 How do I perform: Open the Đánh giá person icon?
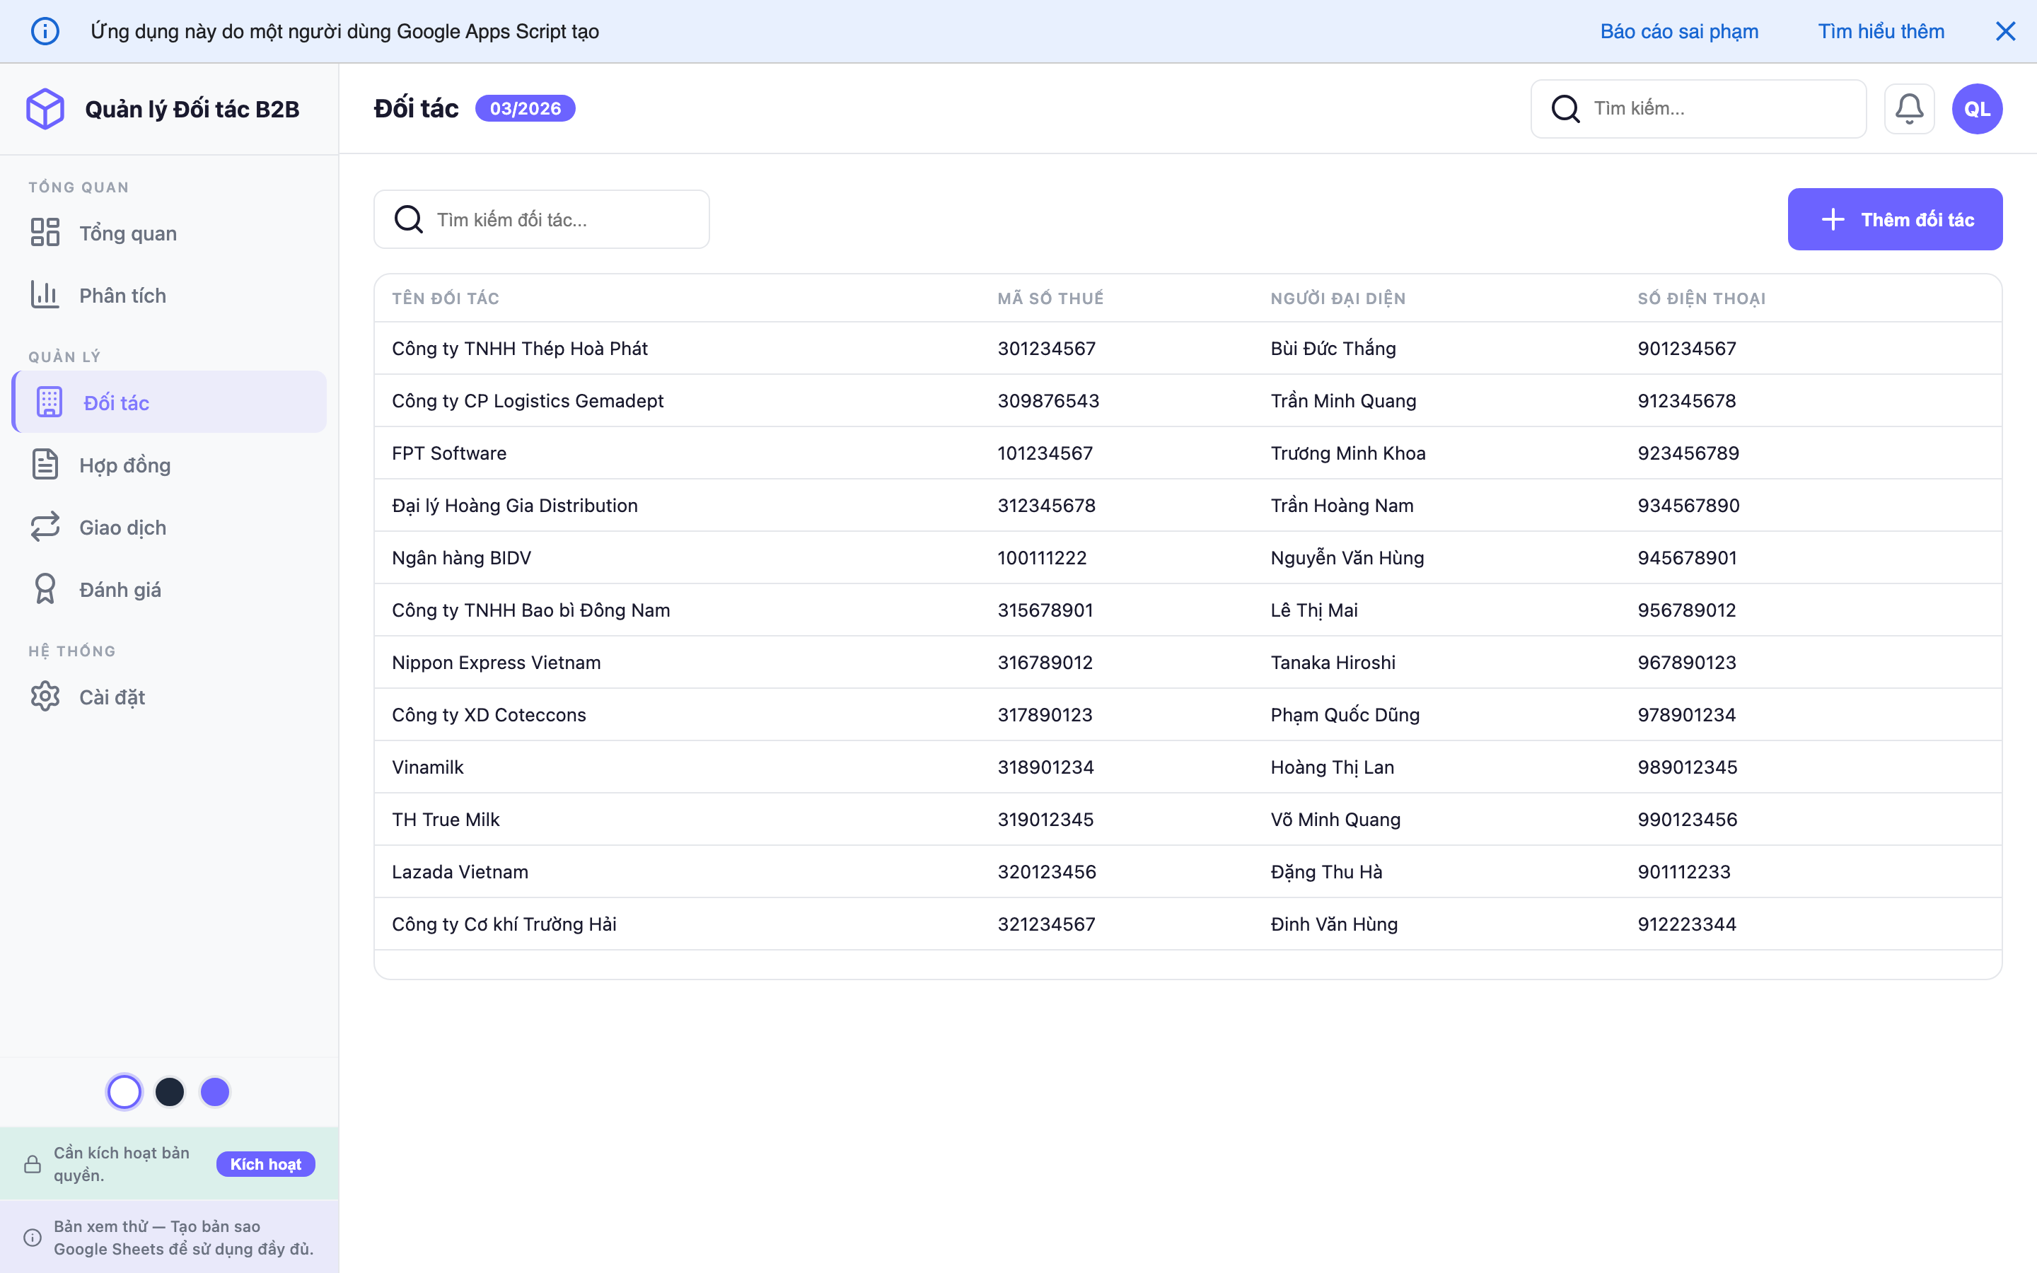[45, 588]
